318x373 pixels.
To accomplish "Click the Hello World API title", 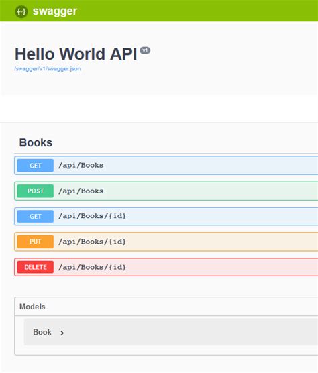I will coord(76,54).
